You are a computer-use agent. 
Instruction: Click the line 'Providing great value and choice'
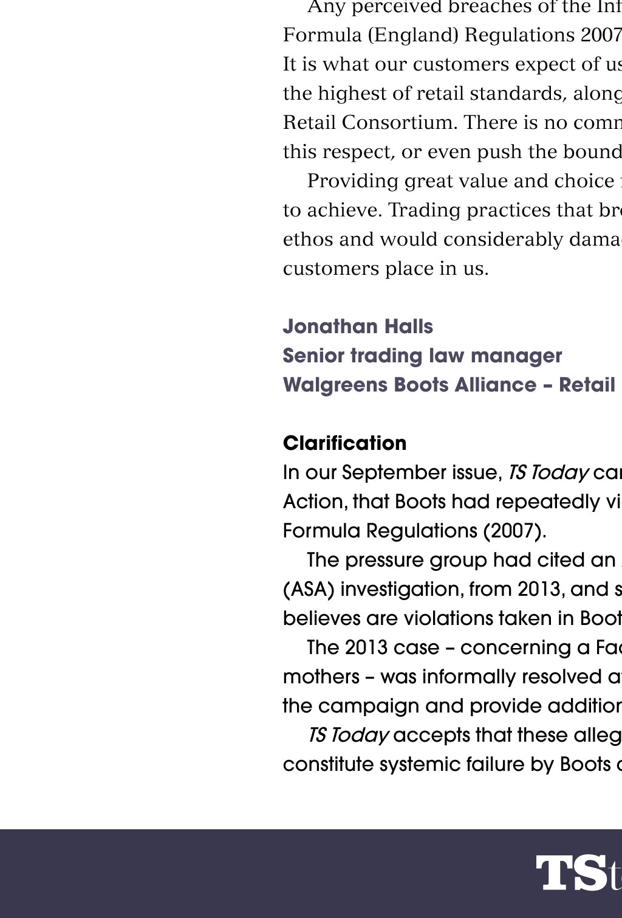pos(460,181)
